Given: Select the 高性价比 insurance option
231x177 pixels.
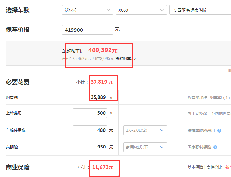Looking at the screenshot, I should (214, 167).
